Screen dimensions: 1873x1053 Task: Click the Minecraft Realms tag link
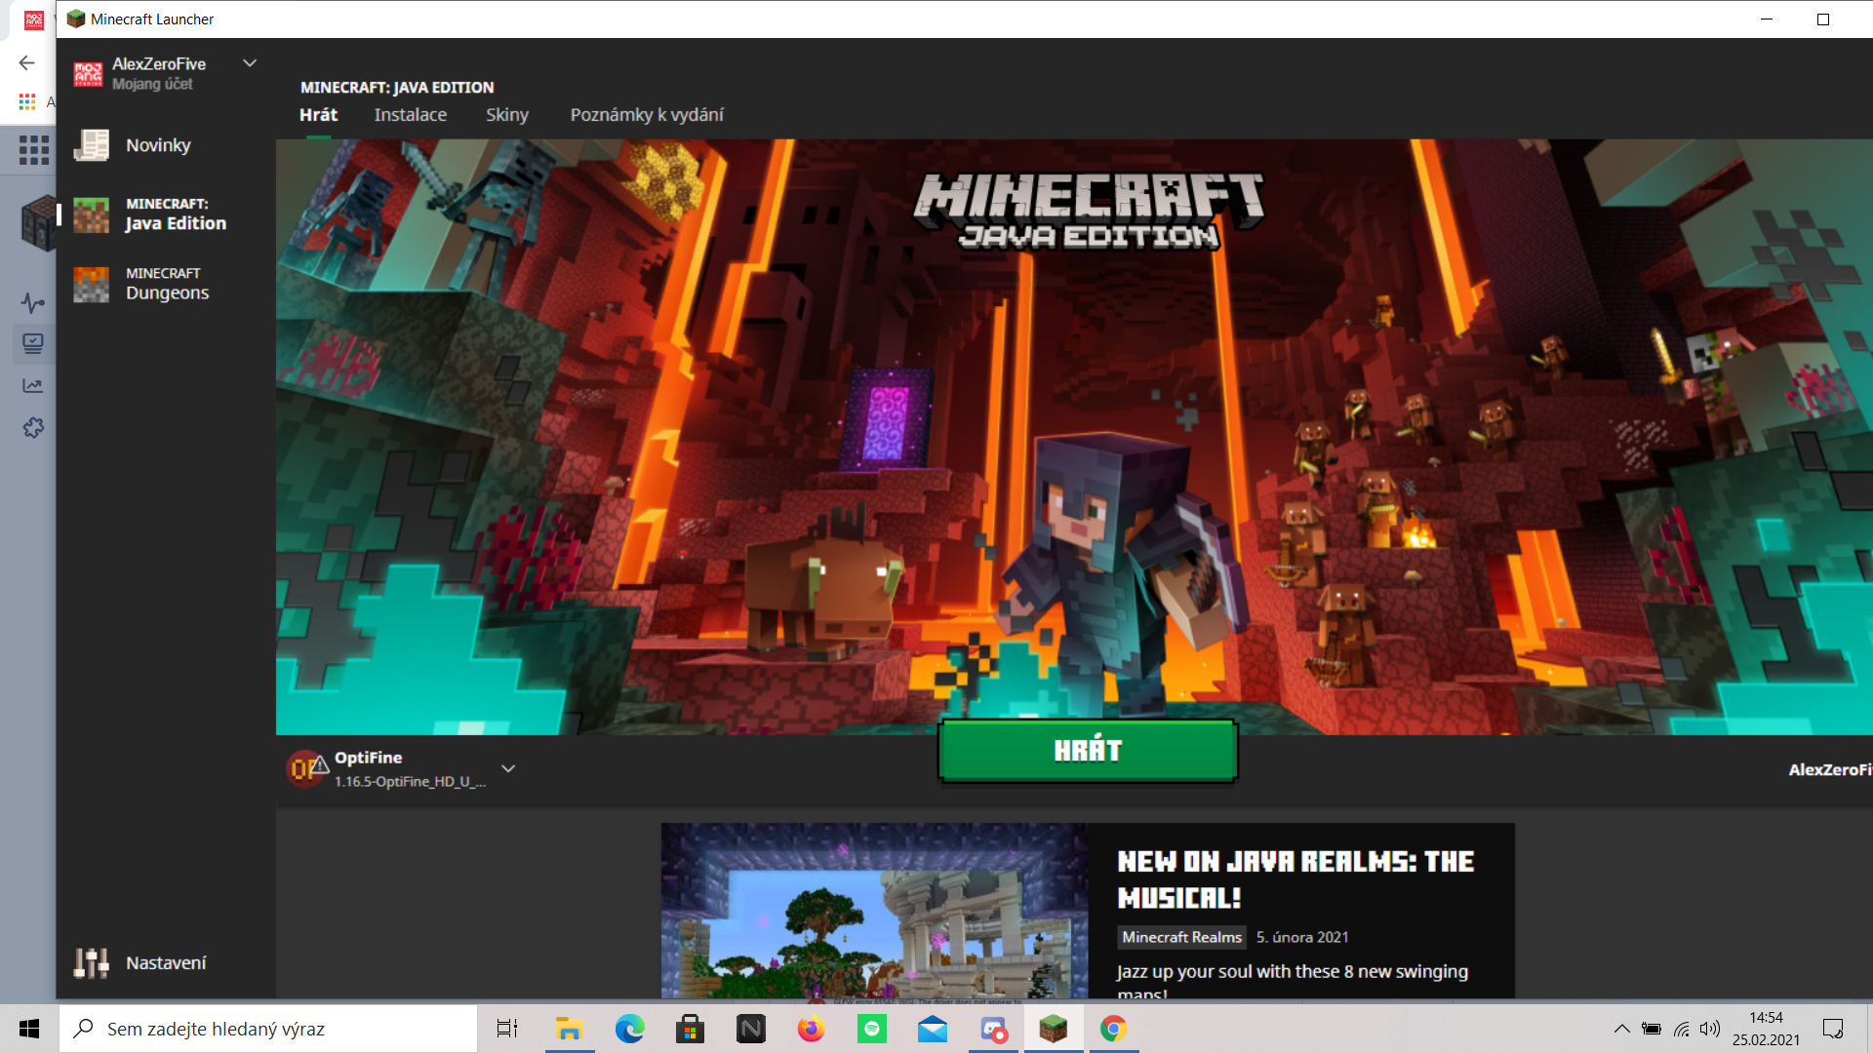click(x=1181, y=937)
